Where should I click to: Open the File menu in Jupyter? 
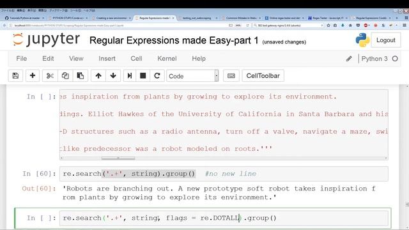click(21, 59)
